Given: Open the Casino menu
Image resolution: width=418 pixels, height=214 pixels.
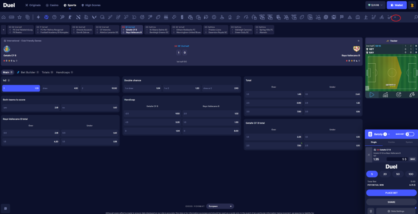Looking at the screenshot, I should (52, 5).
